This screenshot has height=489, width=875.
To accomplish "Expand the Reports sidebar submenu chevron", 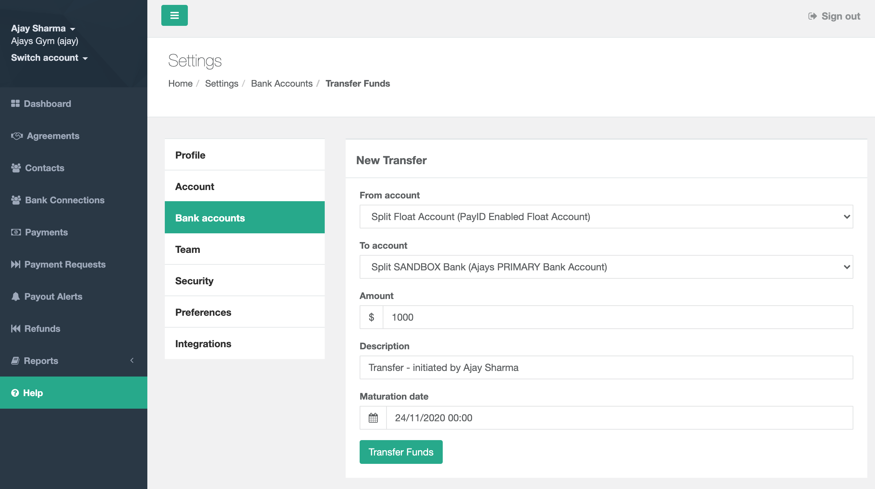I will [x=132, y=360].
